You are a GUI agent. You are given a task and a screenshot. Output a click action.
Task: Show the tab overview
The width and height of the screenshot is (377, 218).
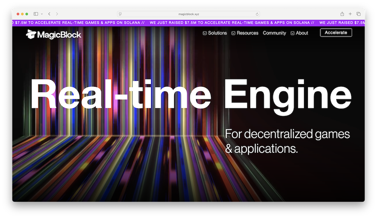point(359,14)
